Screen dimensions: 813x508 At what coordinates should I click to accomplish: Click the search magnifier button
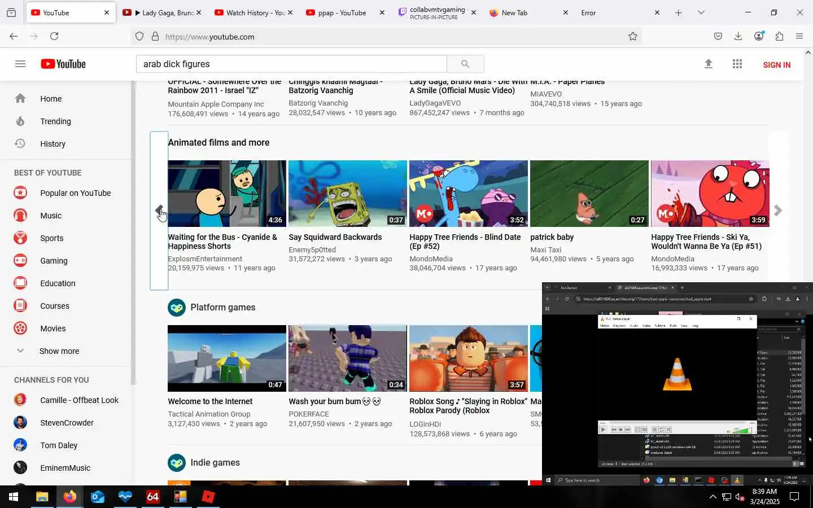click(x=465, y=64)
